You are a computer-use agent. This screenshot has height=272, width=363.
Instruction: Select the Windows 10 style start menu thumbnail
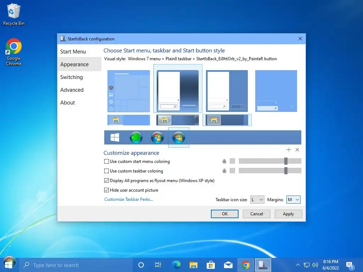click(x=128, y=91)
